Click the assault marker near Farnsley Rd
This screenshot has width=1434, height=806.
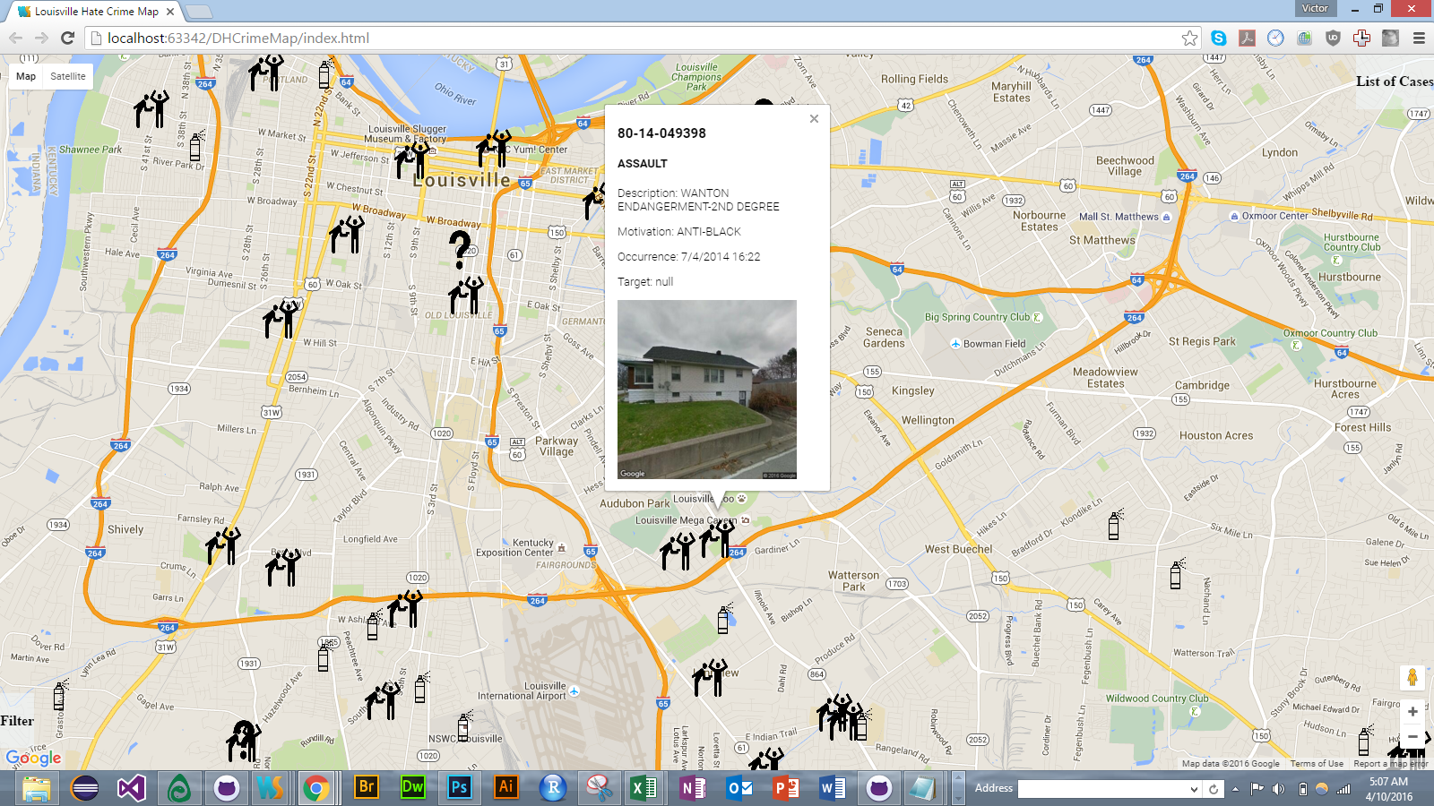tap(223, 546)
